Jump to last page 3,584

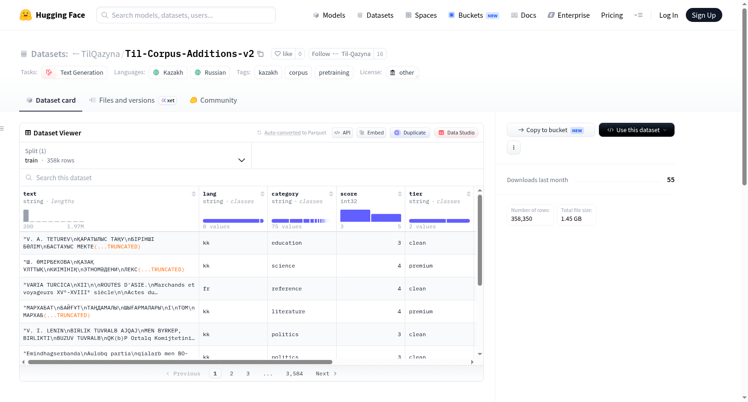pyautogui.click(x=295, y=374)
